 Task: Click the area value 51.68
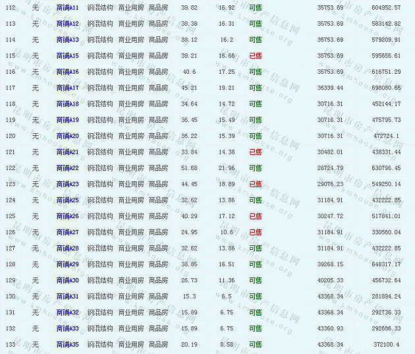pos(189,168)
